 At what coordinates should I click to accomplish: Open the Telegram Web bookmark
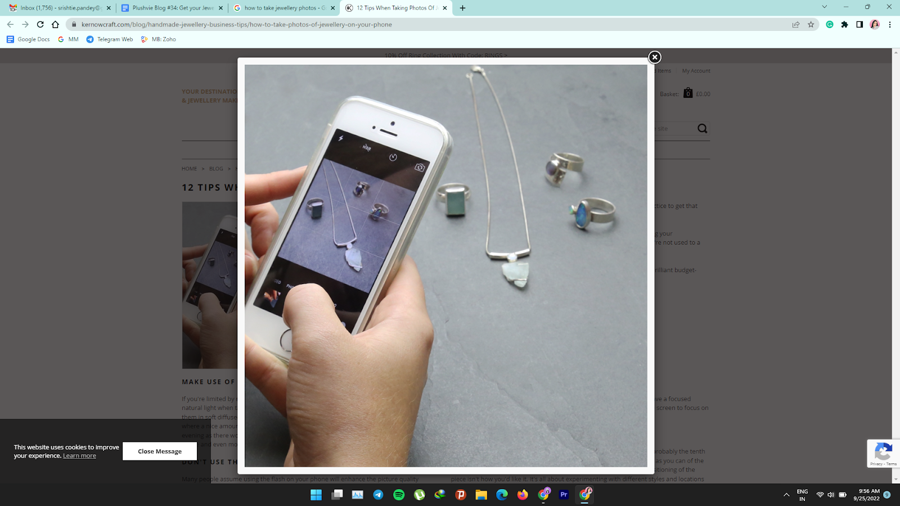(110, 39)
